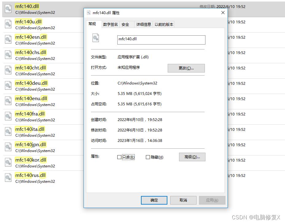Select mfc140chs.dll file name in list
The height and width of the screenshot is (223, 285).
(x=31, y=52)
